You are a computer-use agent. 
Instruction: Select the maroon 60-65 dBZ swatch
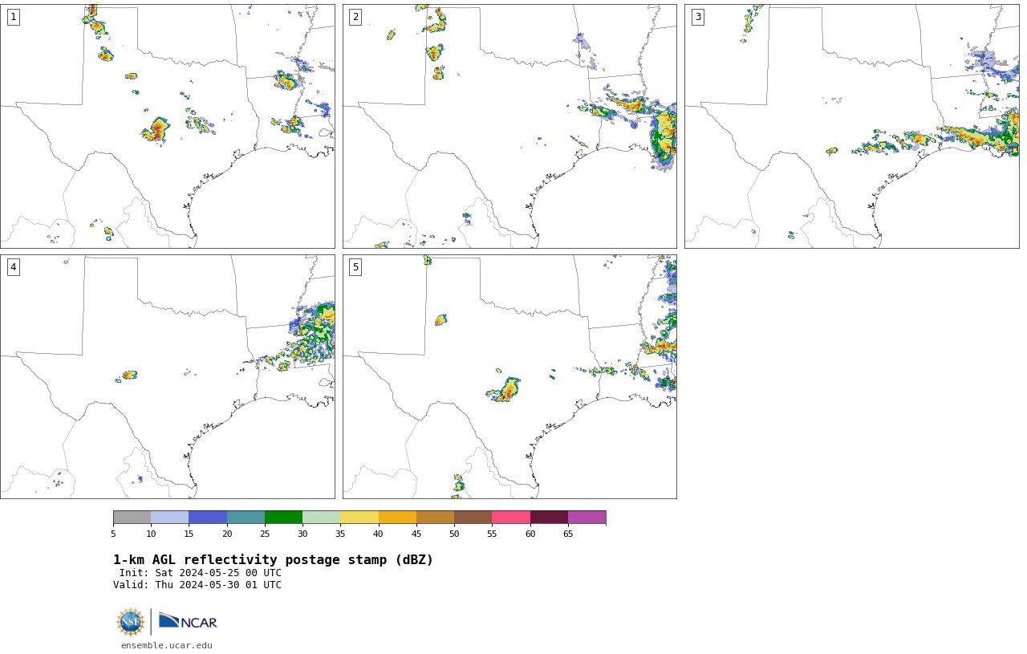(549, 517)
